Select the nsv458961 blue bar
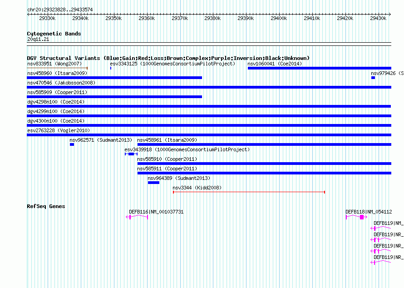Image resolution: width=404 pixels, height=288 pixels. (x=264, y=144)
